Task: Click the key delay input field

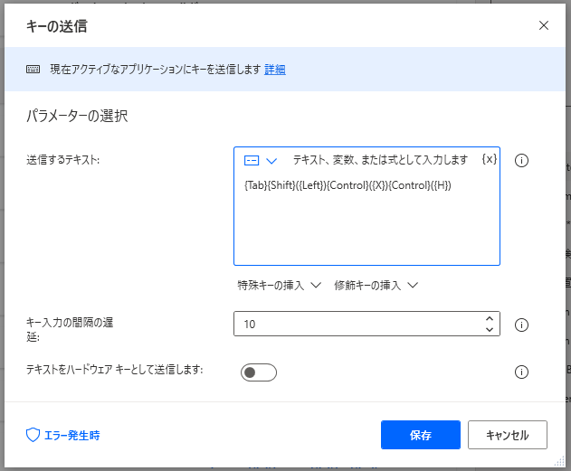Action: click(357, 324)
